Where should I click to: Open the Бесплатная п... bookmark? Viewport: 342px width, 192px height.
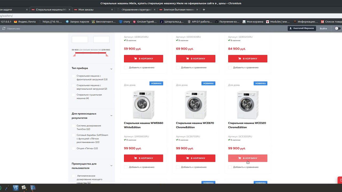click(103, 22)
